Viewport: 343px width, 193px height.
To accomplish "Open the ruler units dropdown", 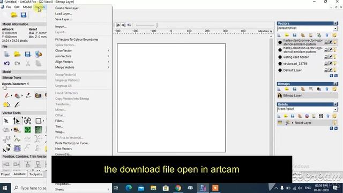I will coord(271,32).
